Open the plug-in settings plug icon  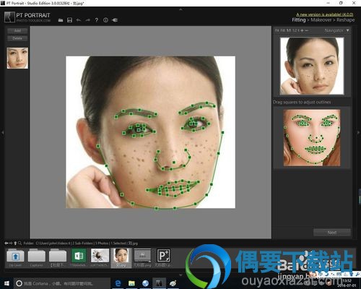[x=115, y=20]
